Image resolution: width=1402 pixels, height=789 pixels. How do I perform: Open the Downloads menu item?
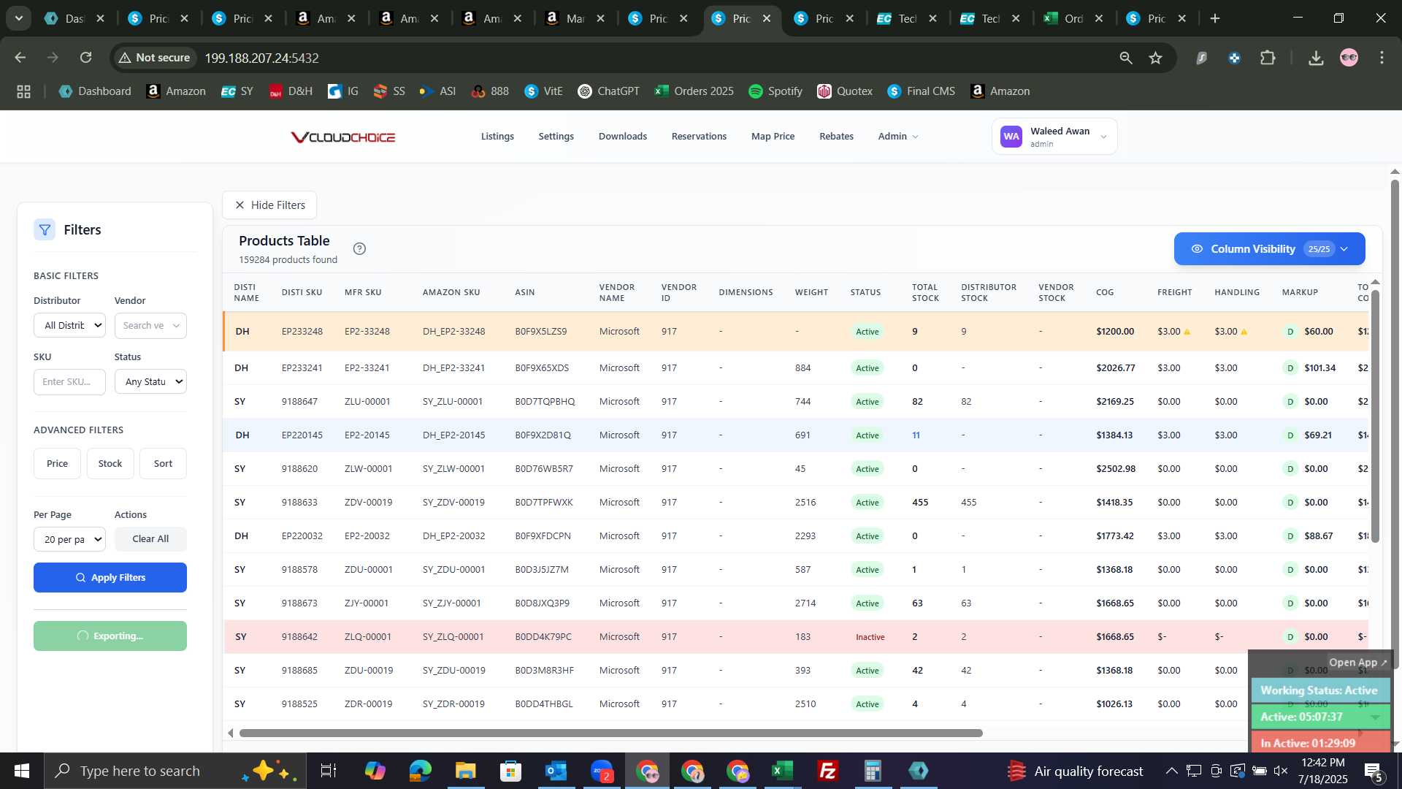[x=623, y=137]
